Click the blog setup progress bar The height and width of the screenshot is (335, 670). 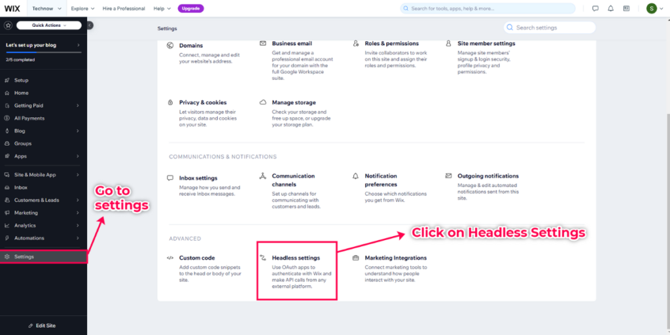tap(44, 52)
